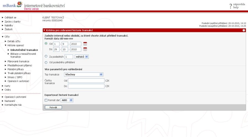Open the Typ transakce dropdown
This screenshot has width=248, height=137.
click(x=83, y=74)
